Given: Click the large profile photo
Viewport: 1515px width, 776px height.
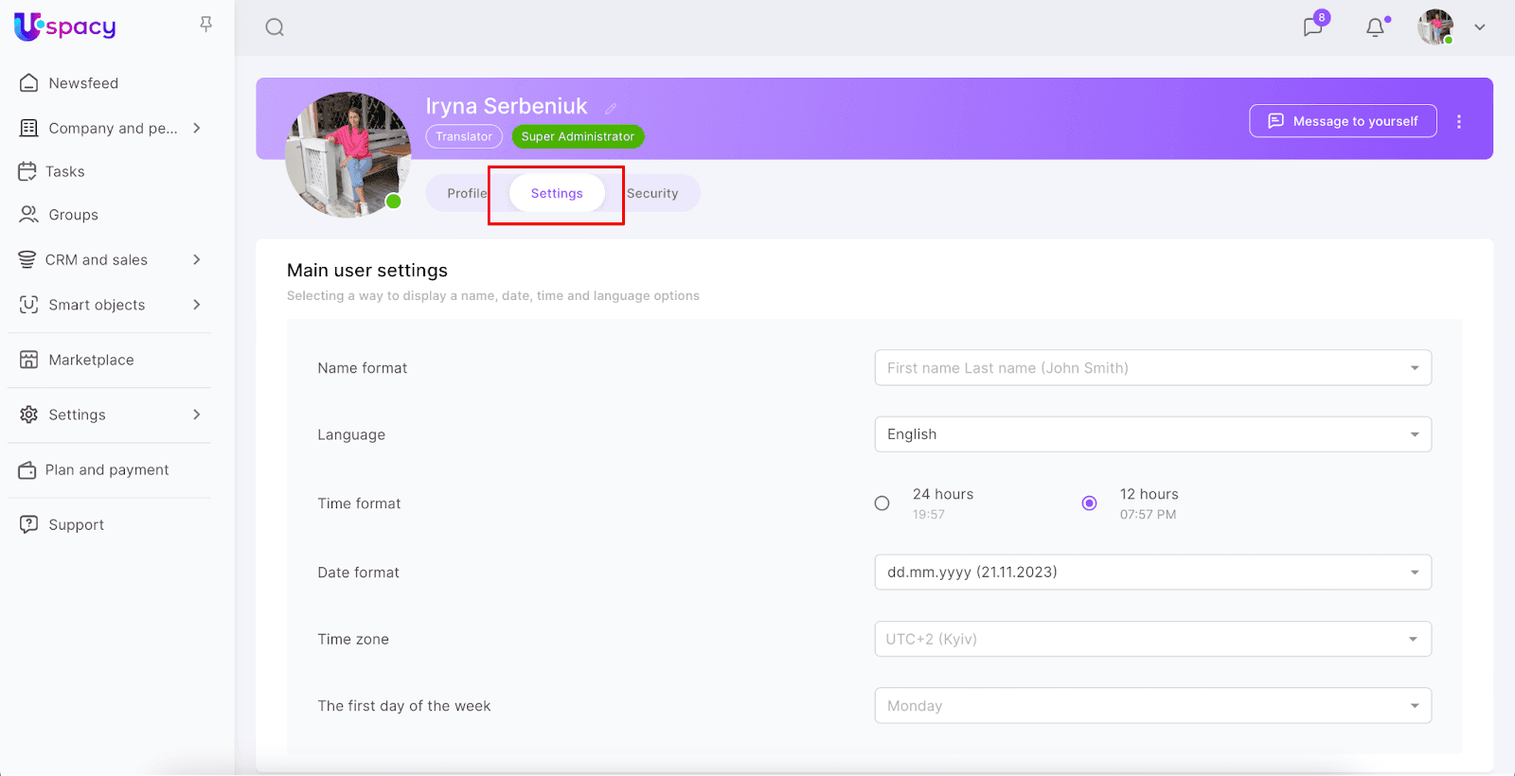Looking at the screenshot, I should tap(348, 154).
